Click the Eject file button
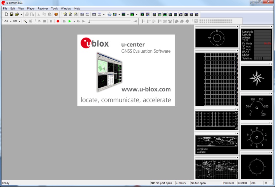Screen dimensions: 276x187 coord(39,21)
